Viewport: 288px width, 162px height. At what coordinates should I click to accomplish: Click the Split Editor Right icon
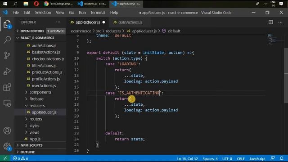click(x=271, y=22)
